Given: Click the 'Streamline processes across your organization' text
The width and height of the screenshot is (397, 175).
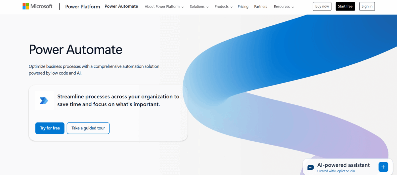Looking at the screenshot, I should [x=118, y=100].
